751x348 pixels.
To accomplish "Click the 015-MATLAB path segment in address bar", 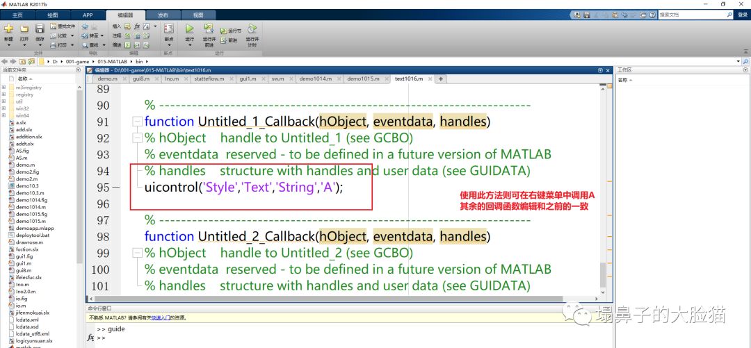I will 112,61.
